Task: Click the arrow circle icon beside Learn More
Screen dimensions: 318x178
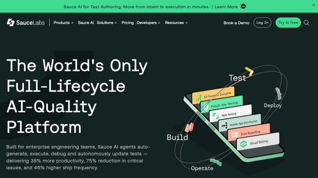Action: (243, 6)
